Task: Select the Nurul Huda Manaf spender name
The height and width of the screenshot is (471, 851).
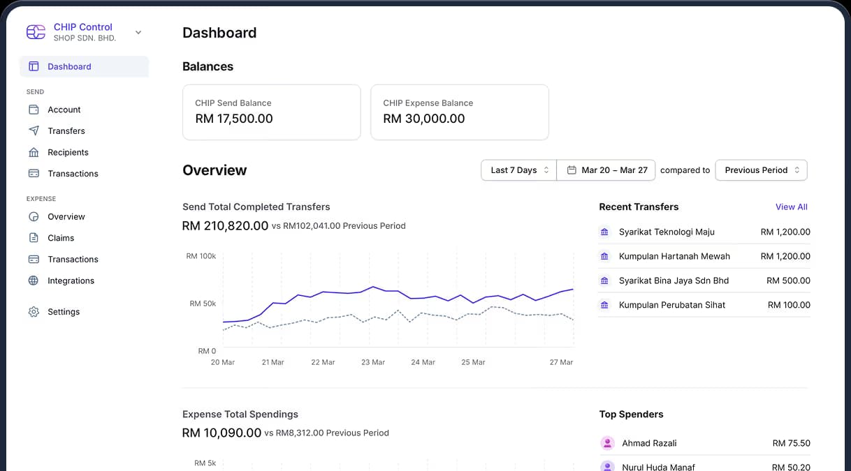Action: tap(658, 467)
